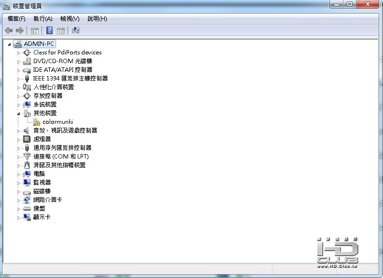This screenshot has width=383, height=278.
Task: Open the 檢視(V) menu
Action: (70, 19)
